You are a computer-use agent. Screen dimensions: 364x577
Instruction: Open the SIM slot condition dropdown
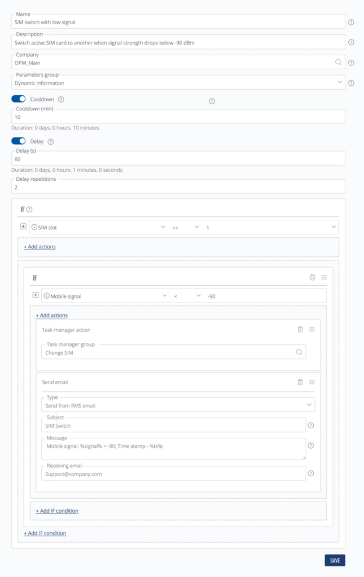[x=164, y=228]
